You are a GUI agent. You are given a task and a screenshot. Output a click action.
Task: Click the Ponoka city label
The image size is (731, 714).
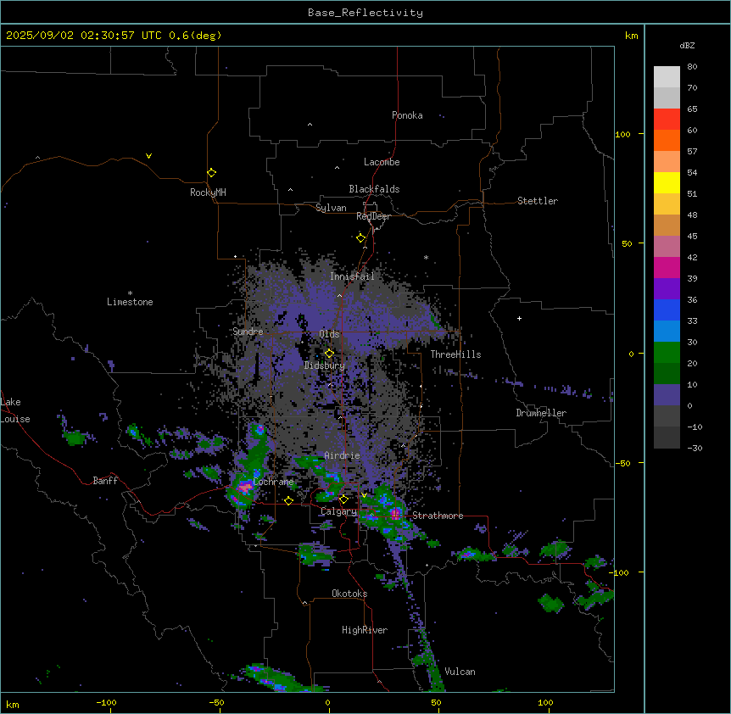point(407,115)
